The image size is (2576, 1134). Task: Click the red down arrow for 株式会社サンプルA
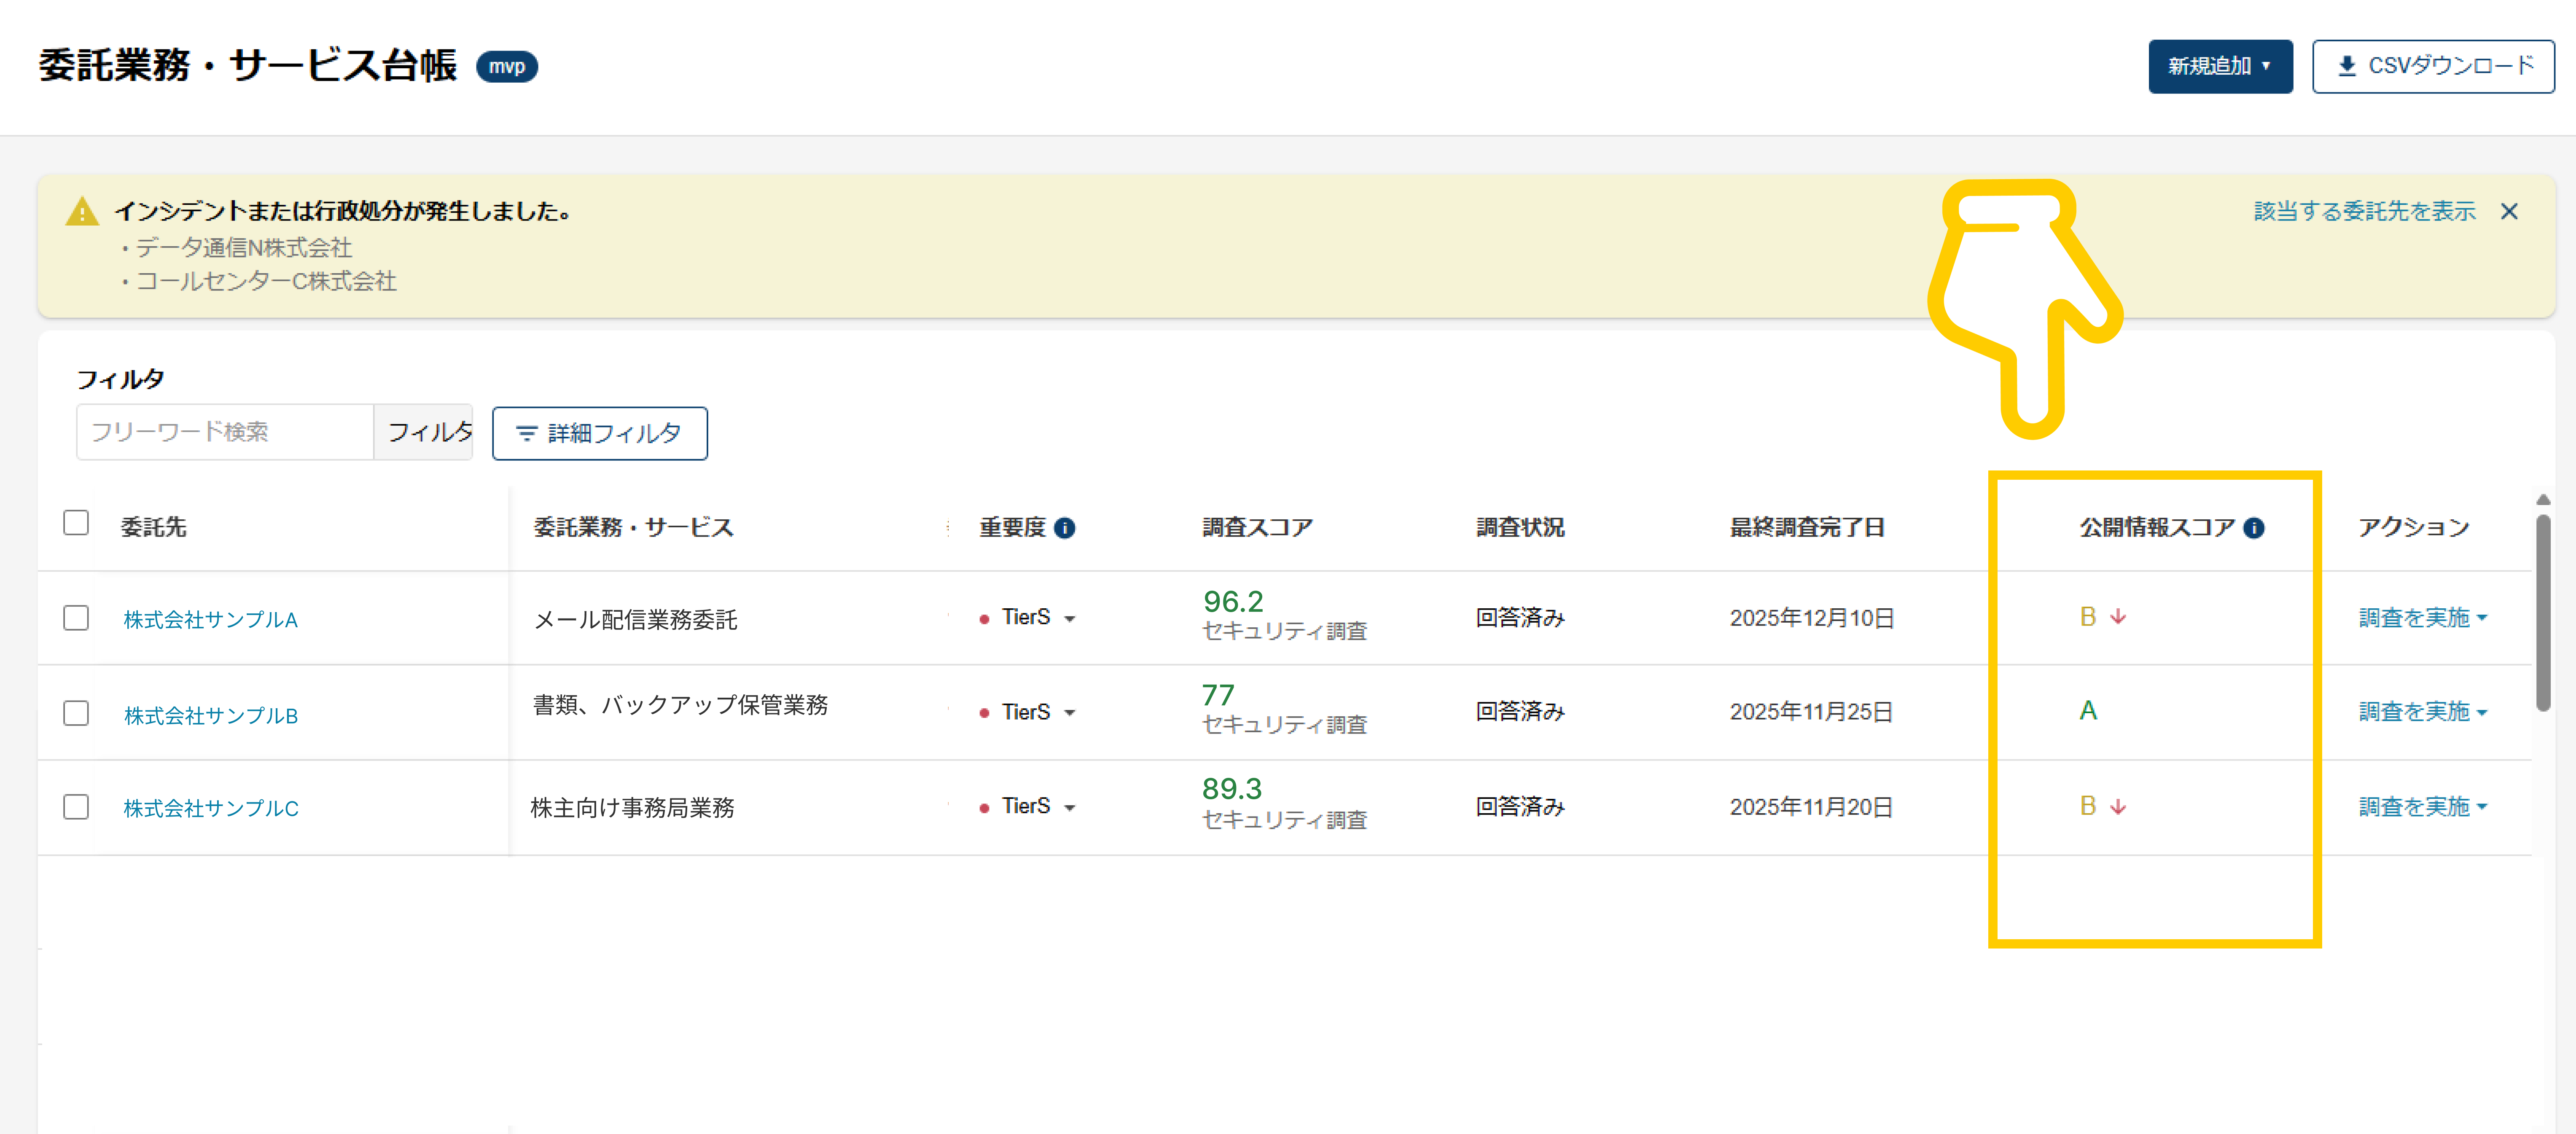point(2118,617)
